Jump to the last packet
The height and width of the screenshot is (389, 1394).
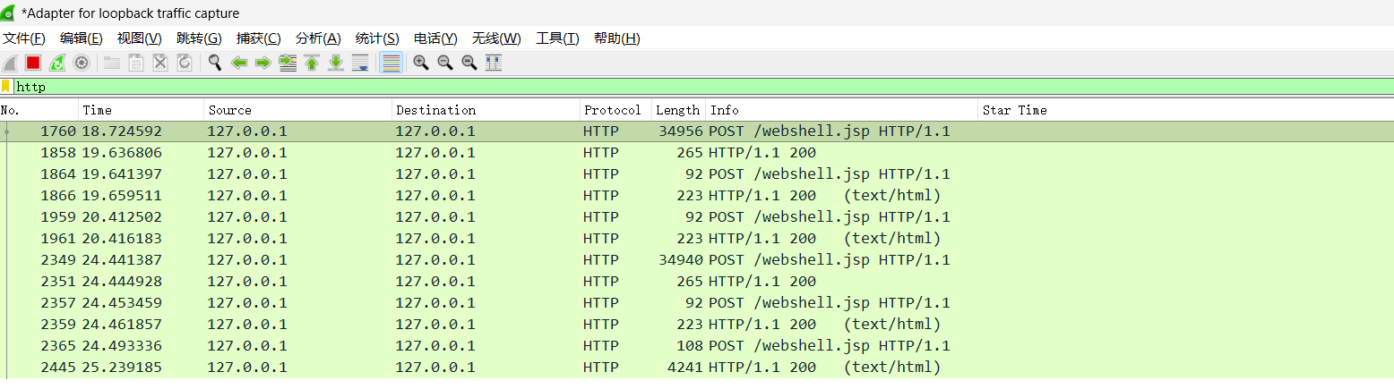pyautogui.click(x=336, y=63)
